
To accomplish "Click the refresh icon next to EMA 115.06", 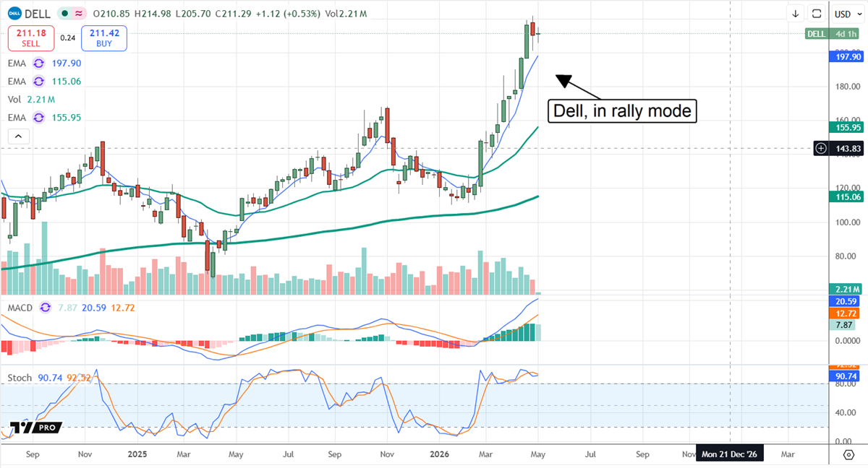I will point(38,82).
